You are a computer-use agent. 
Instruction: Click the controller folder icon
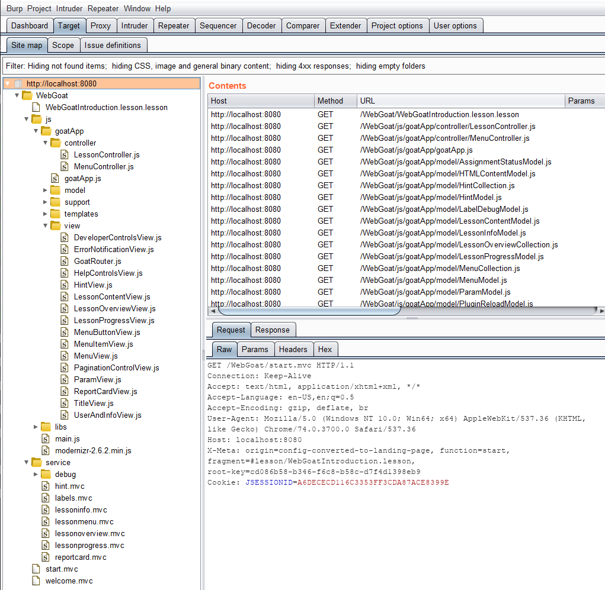click(x=56, y=143)
